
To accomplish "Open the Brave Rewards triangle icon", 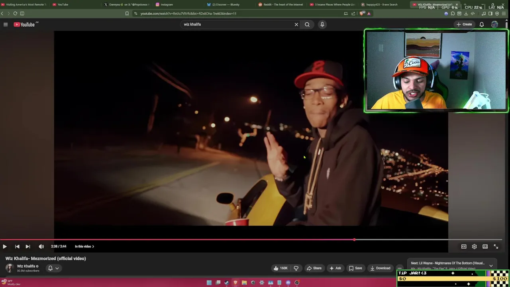I will [x=369, y=14].
